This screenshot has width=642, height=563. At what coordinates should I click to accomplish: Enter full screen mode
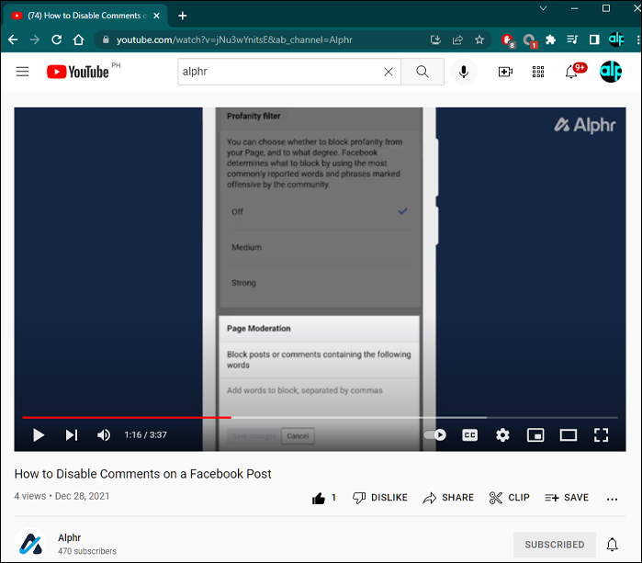601,434
